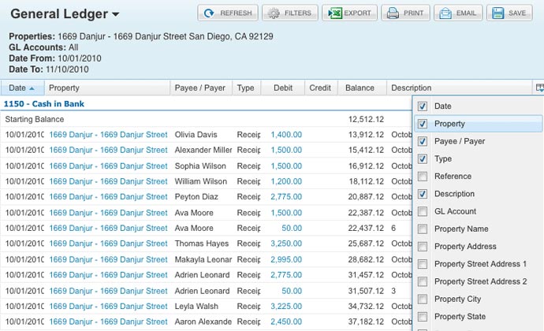Open property link in Alexander Miller row
Image resolution: width=544 pixels, height=331 pixels.
[108, 150]
